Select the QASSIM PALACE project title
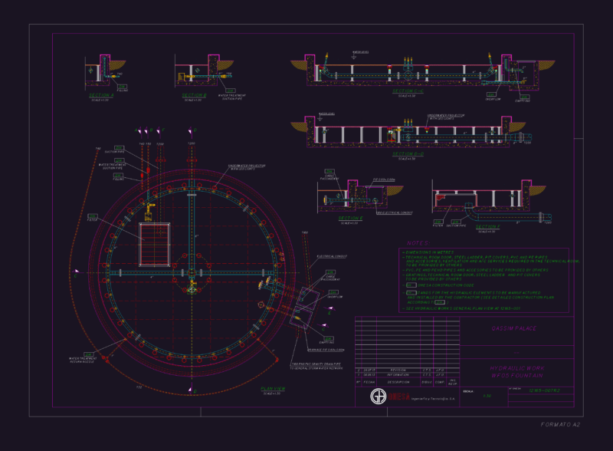 [513, 328]
